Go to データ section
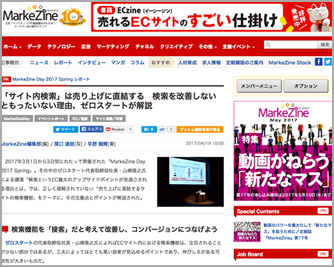The width and height of the screenshot is (334, 267). tap(34, 47)
